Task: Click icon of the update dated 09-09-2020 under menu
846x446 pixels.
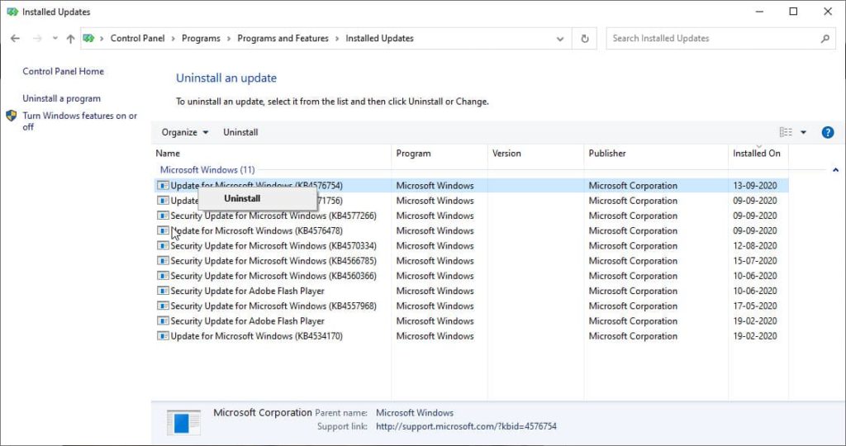Action: point(163,201)
